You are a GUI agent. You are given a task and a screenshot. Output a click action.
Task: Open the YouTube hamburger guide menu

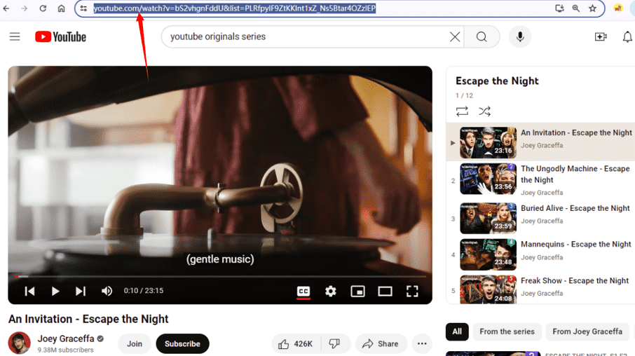coord(15,37)
